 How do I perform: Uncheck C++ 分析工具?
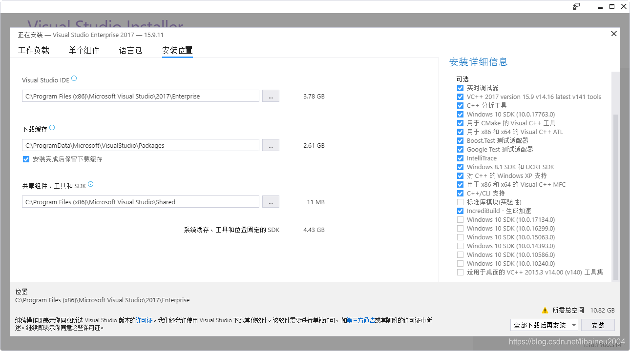[x=460, y=105]
